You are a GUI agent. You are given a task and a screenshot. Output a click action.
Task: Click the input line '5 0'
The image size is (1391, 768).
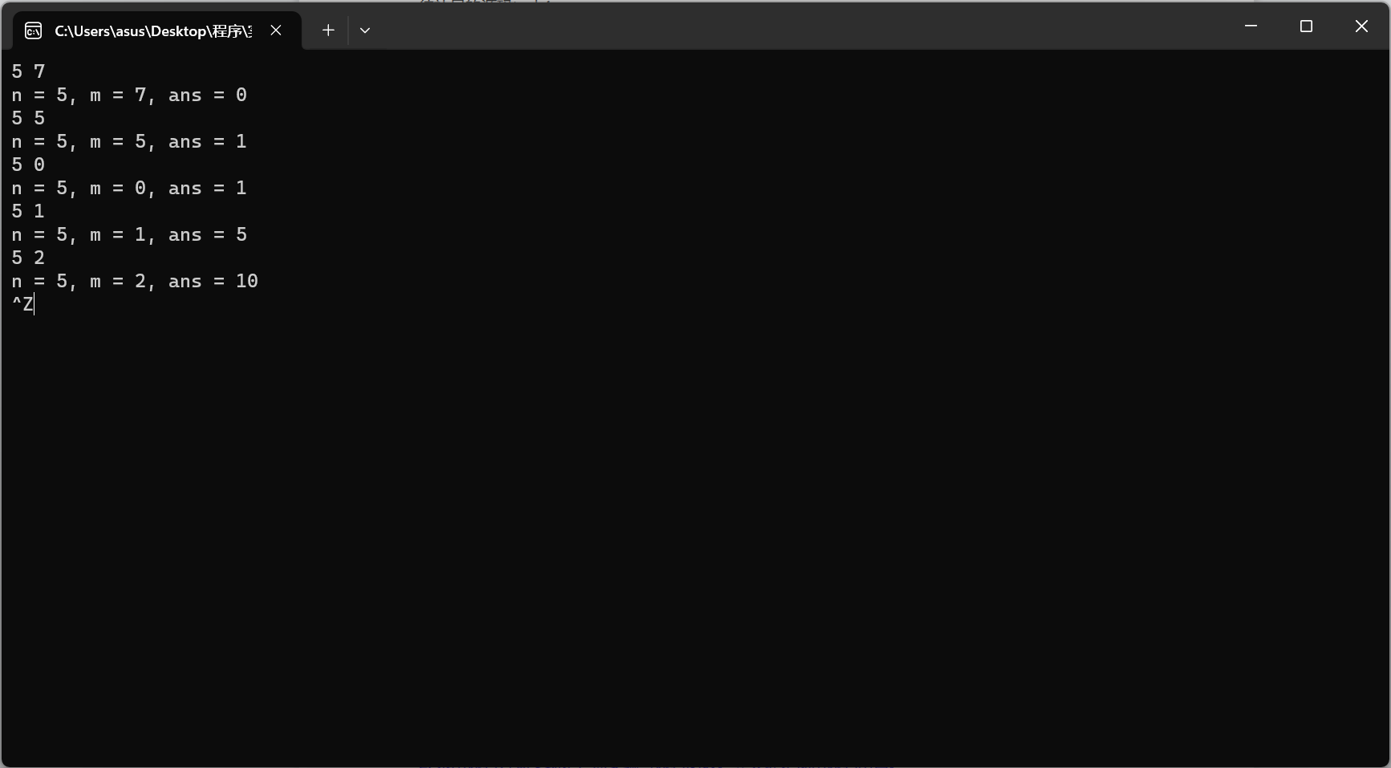coord(28,165)
